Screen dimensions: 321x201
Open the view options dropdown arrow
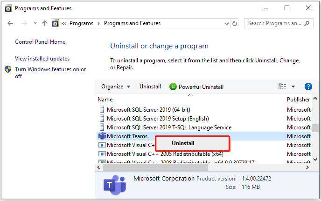click(293, 87)
